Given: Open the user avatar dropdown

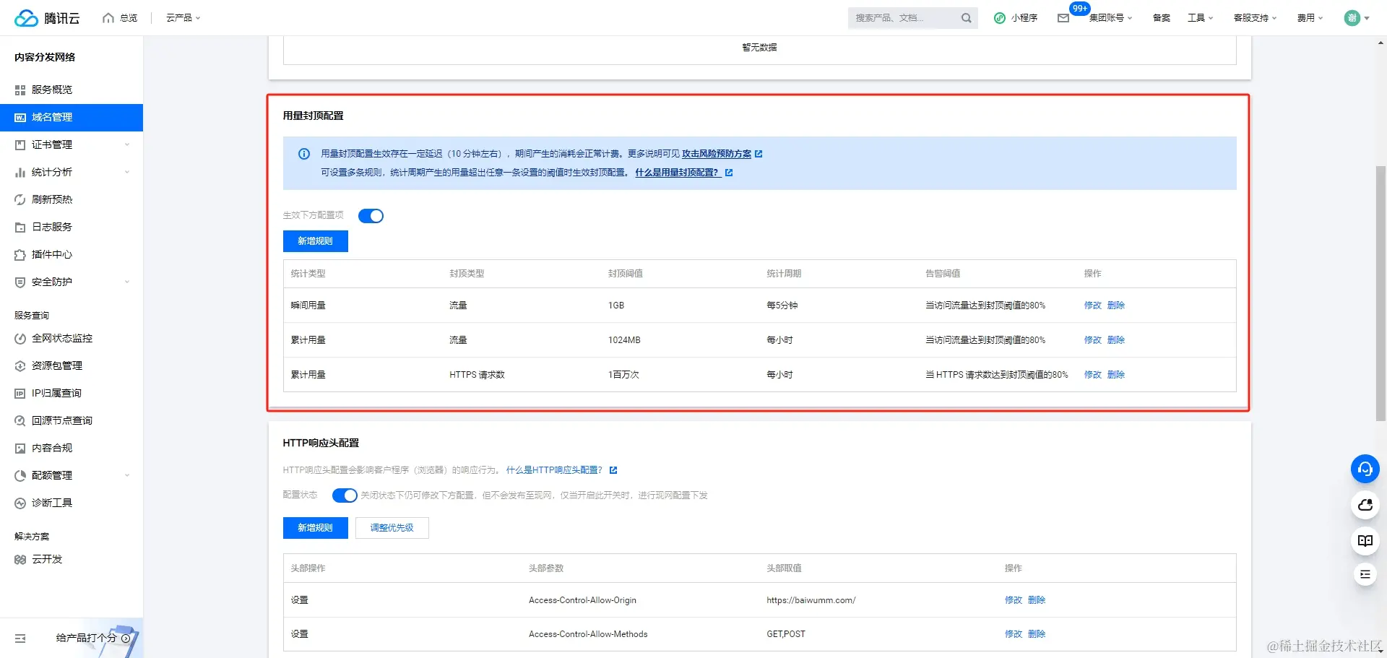Looking at the screenshot, I should pyautogui.click(x=1357, y=18).
